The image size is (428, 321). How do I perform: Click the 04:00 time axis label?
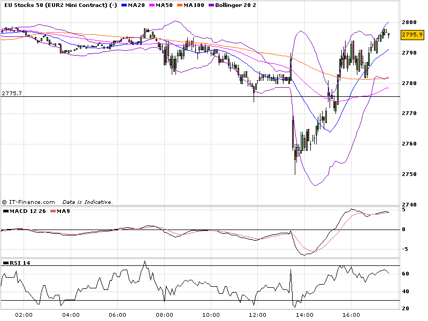(71, 315)
